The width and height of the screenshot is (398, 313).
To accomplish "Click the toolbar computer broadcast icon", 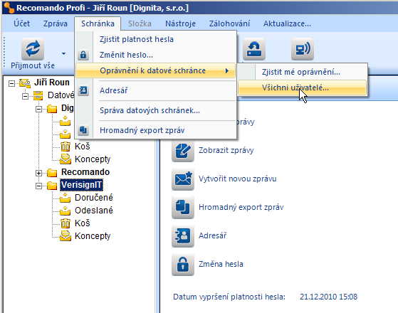I will pyautogui.click(x=303, y=49).
